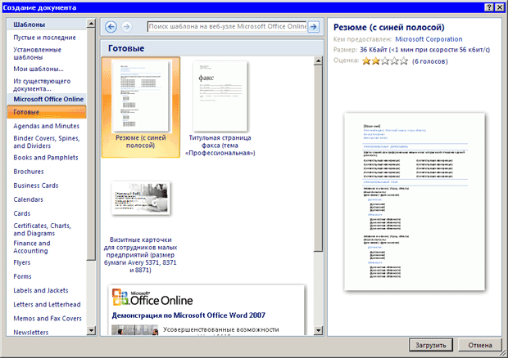This screenshot has height=358, width=508.
Task: Click the templates pane scrollbar down arrow
Action: [319, 330]
